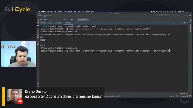Viewport: 193px width, 108px height.
Task: Click the Bruno Savino name text
Action: pyautogui.click(x=36, y=91)
